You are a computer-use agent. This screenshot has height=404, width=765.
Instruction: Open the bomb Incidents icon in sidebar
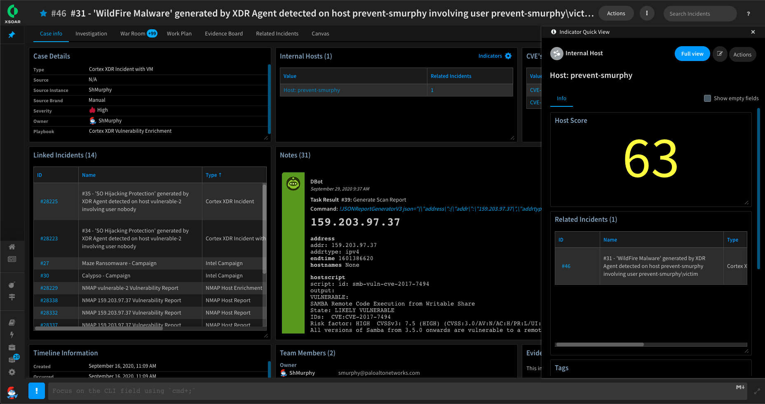click(x=12, y=285)
